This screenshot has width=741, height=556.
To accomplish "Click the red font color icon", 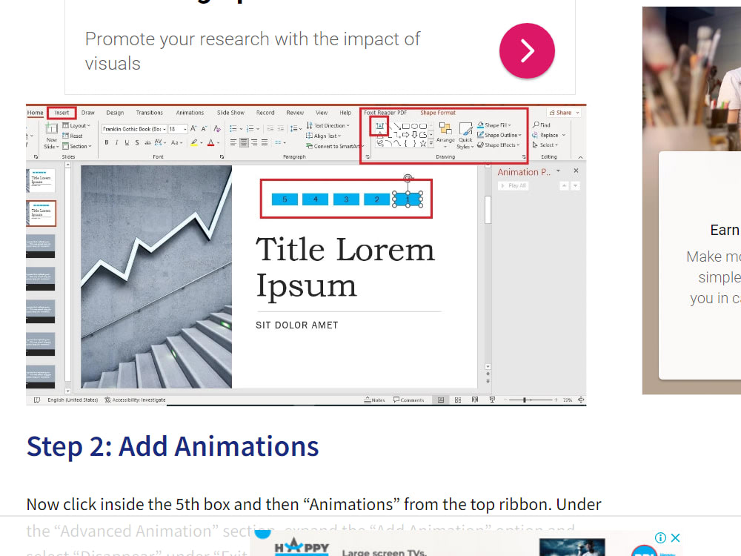I will [210, 142].
